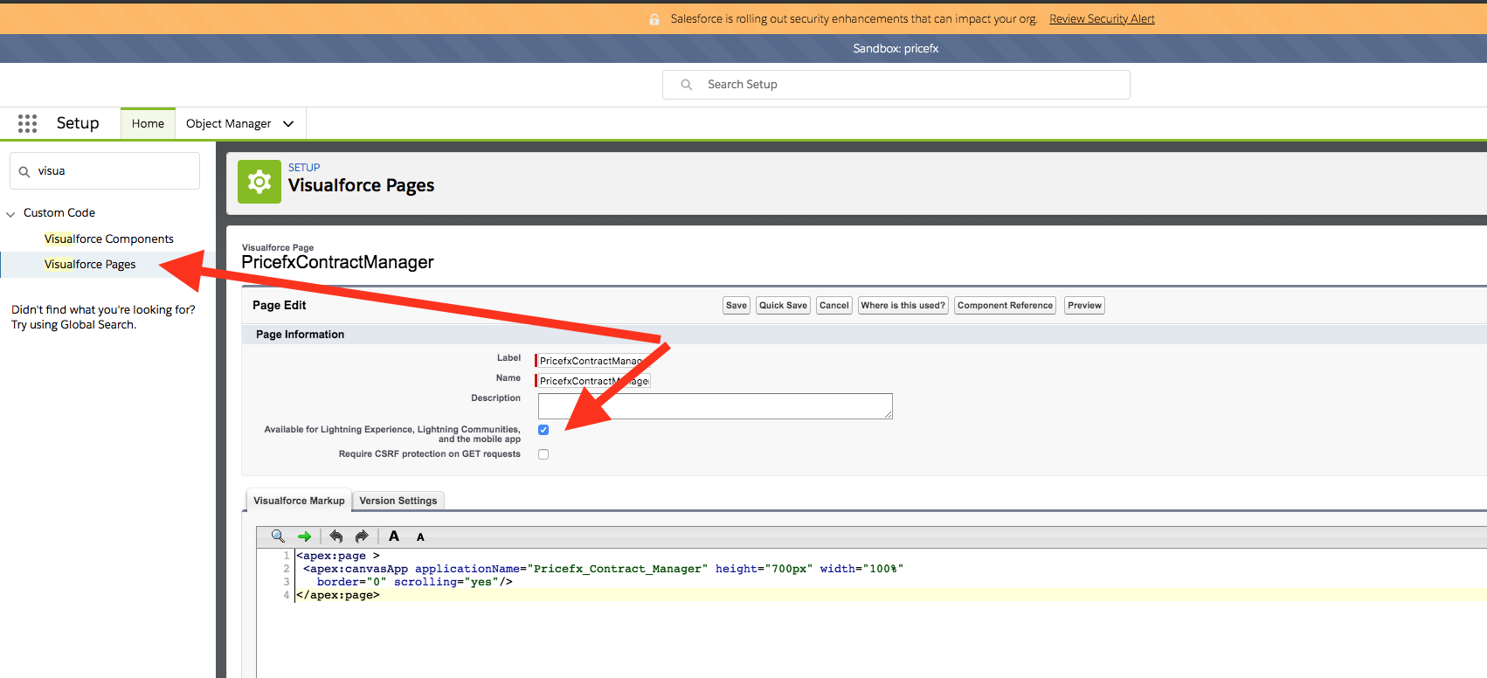The width and height of the screenshot is (1487, 678).
Task: Go to the Home tab in Setup
Action: click(148, 124)
